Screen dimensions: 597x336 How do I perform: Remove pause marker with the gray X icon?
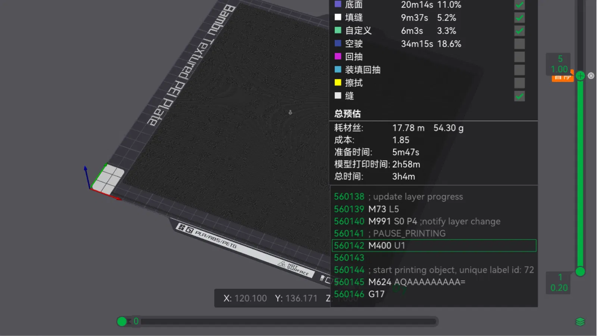point(591,76)
